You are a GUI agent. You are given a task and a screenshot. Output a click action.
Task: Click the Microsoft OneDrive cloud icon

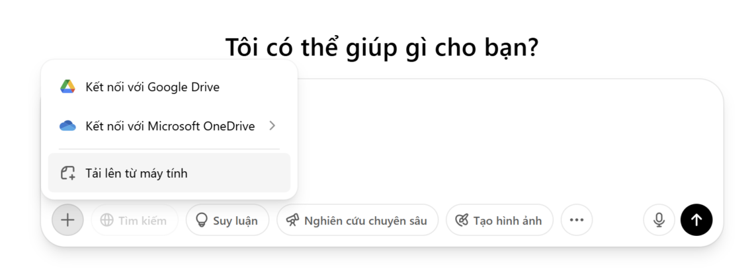point(67,126)
